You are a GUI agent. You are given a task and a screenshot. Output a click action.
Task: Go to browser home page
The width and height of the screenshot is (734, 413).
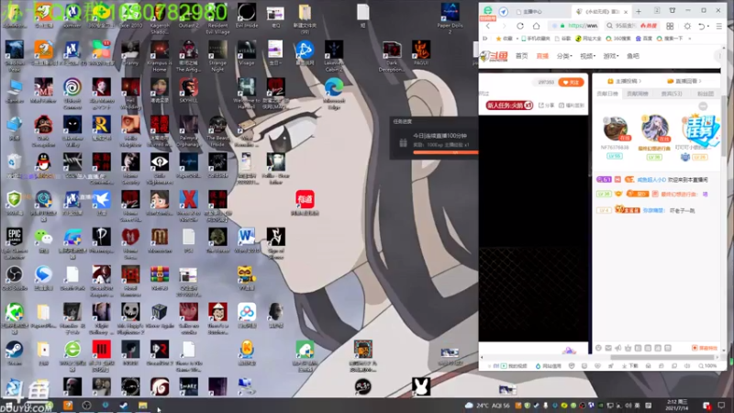tap(537, 27)
